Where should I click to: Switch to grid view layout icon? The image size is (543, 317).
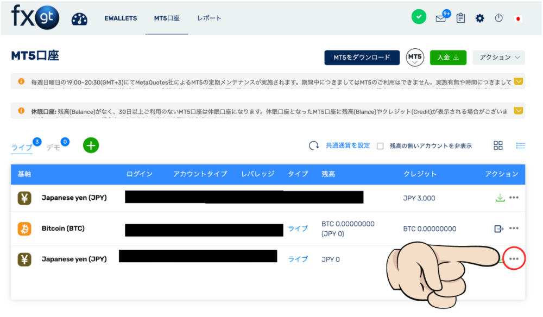(498, 145)
